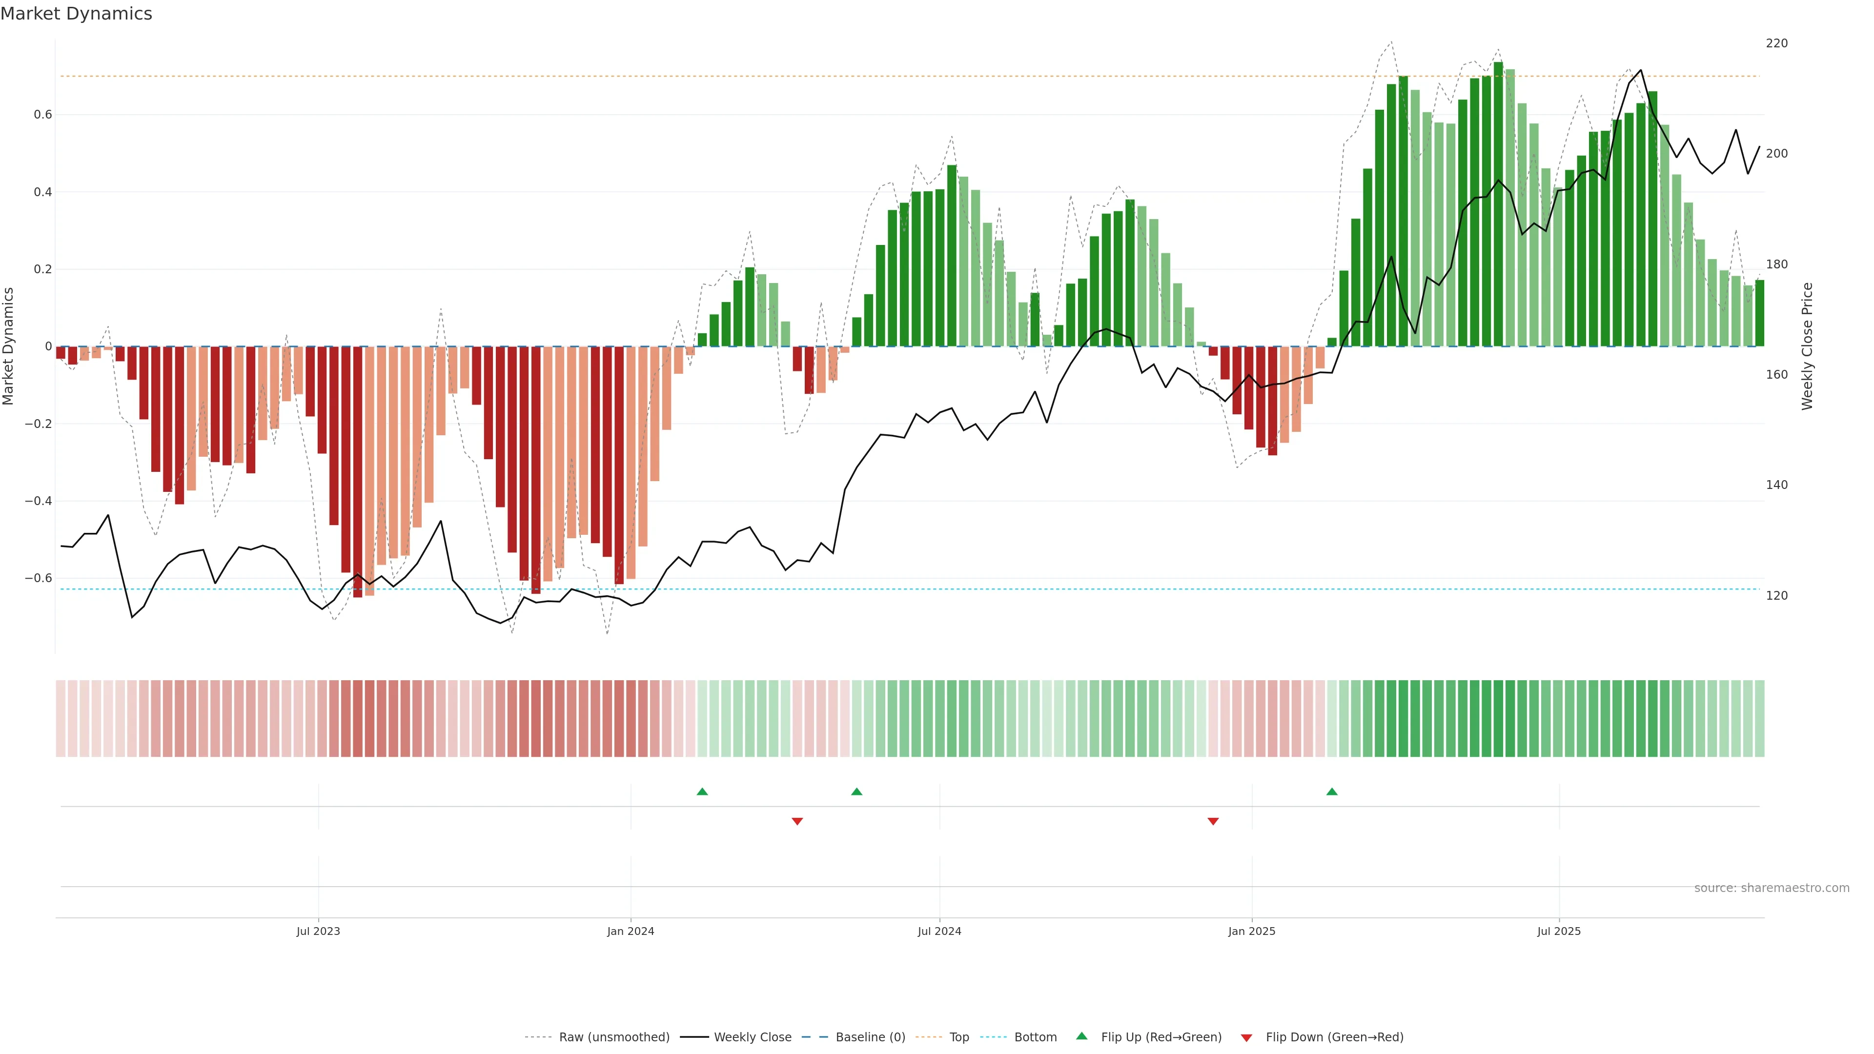Image resolution: width=1874 pixels, height=1054 pixels.
Task: Click the green triangle icon in the legend
Action: pyautogui.click(x=1082, y=1036)
